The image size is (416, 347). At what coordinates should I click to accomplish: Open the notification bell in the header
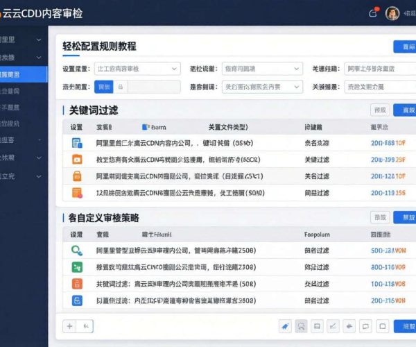[374, 12]
